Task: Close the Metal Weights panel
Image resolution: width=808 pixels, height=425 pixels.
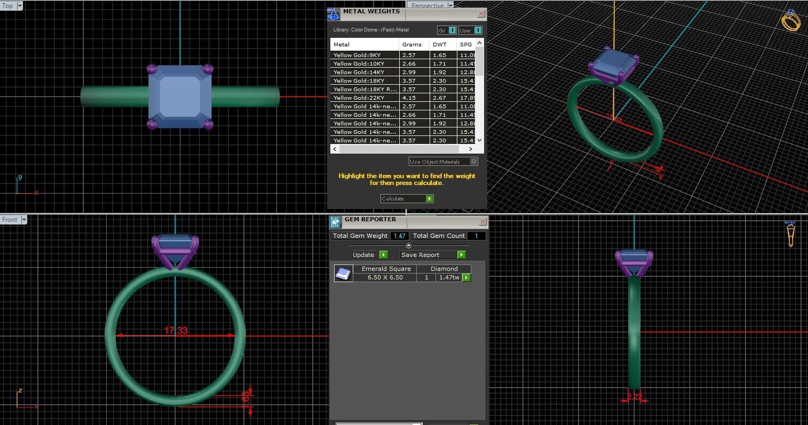Action: pyautogui.click(x=481, y=14)
